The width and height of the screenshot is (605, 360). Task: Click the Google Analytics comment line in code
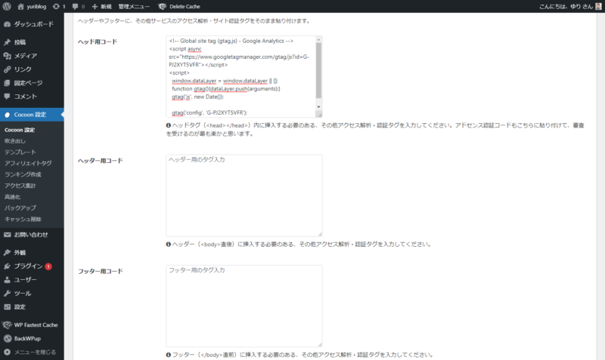[x=231, y=41]
